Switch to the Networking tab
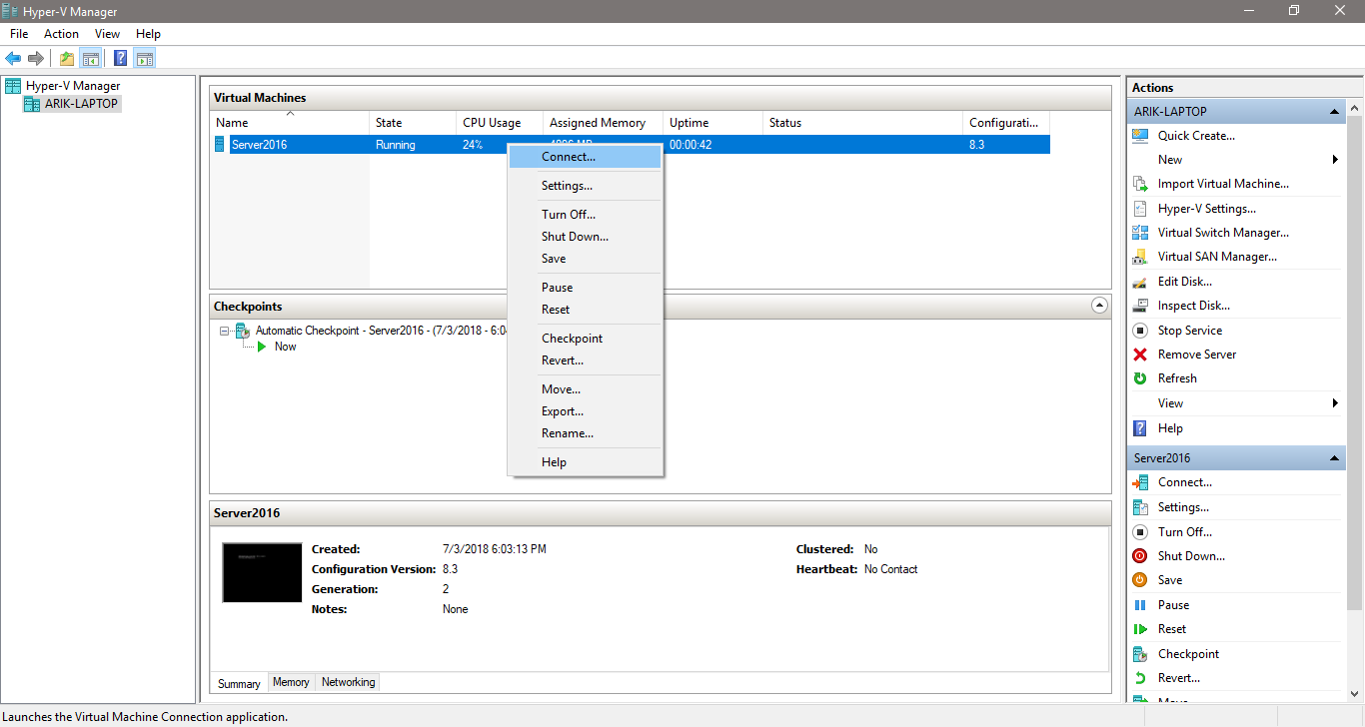 click(x=348, y=682)
